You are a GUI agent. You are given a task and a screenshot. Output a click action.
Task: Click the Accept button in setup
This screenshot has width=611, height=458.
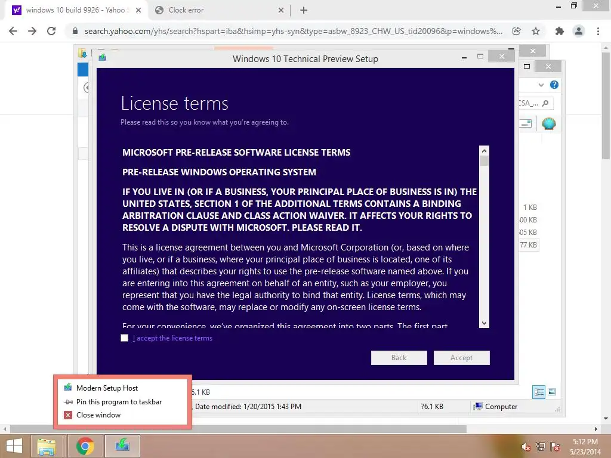coord(461,358)
